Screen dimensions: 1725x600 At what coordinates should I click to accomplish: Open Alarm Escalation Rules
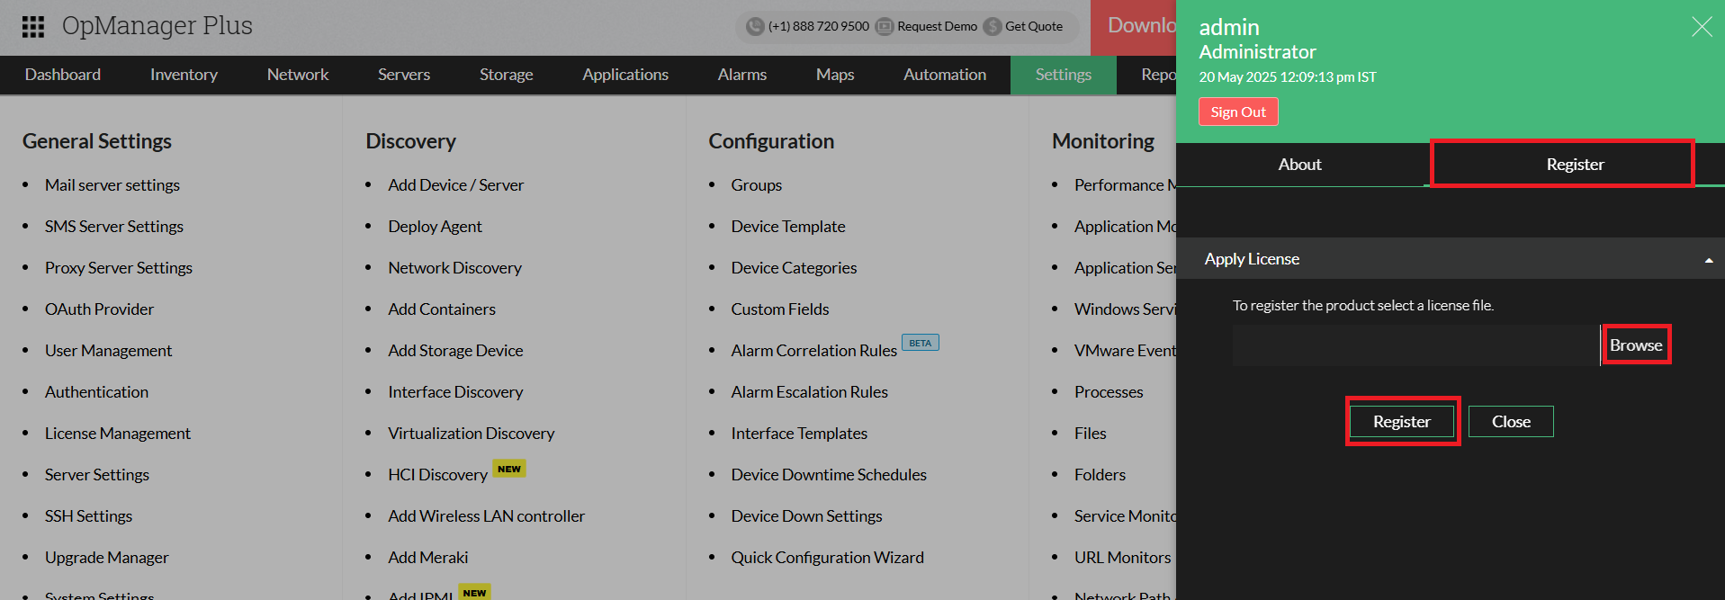pos(809,392)
